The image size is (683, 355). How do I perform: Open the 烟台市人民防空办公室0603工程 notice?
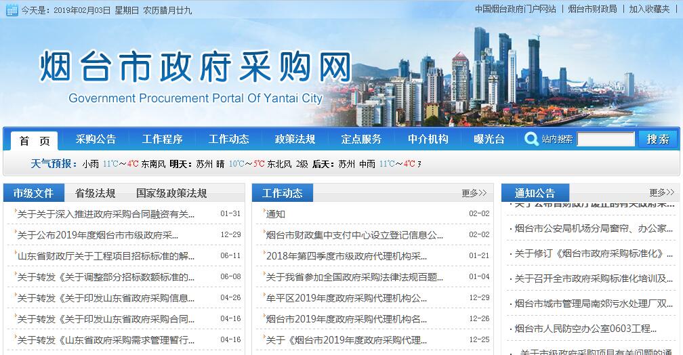(x=585, y=329)
